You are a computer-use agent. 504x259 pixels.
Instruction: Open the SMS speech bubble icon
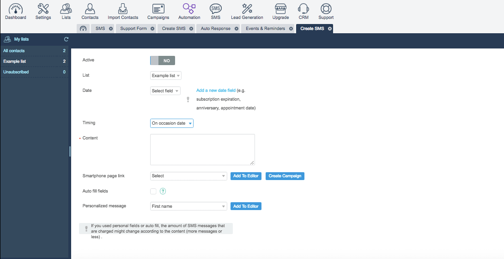(x=215, y=9)
